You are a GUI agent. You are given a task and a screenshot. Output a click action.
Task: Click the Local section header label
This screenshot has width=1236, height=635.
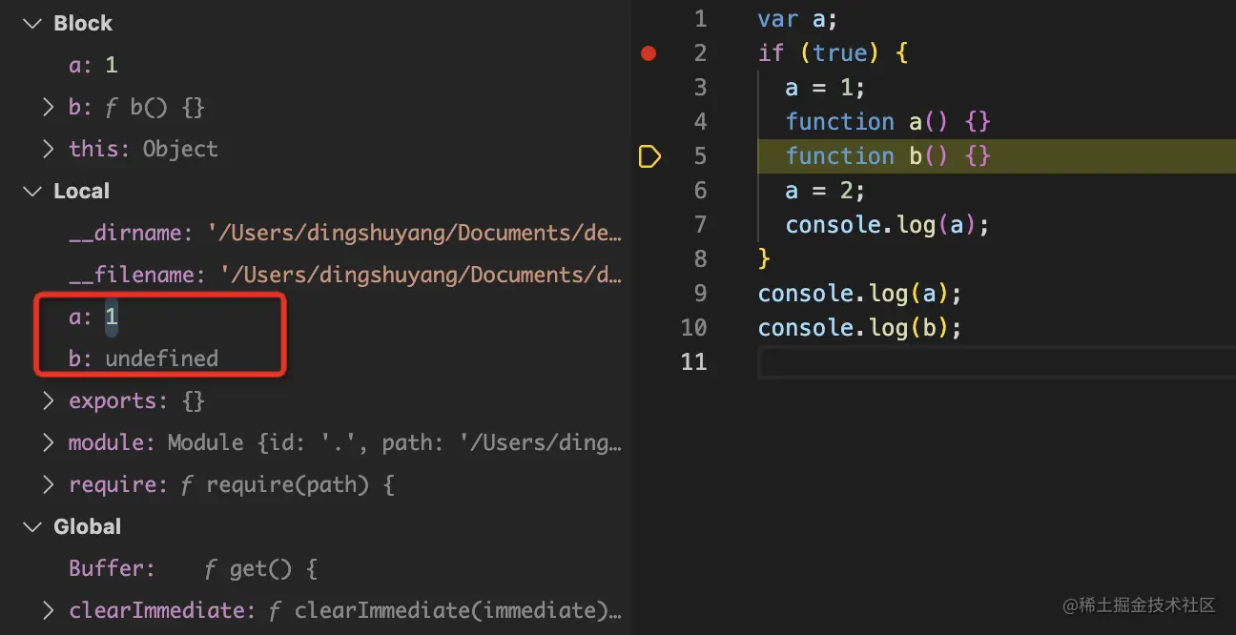(81, 192)
